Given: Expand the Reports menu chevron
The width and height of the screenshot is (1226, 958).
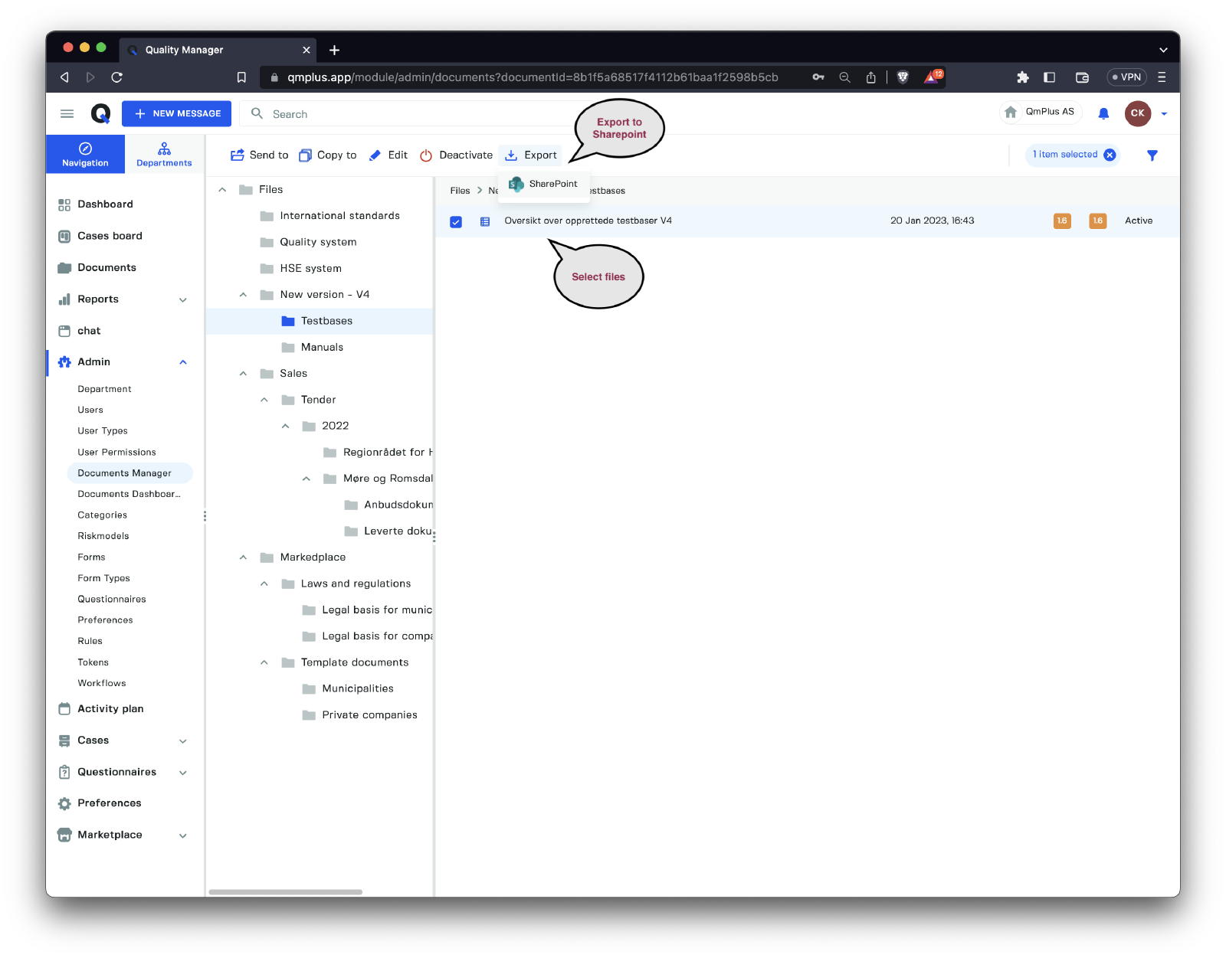Looking at the screenshot, I should click(x=183, y=299).
